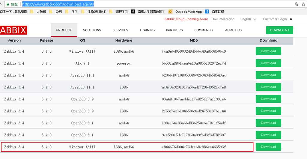Click the Release column header
The width and height of the screenshot is (307, 159).
click(46, 40)
